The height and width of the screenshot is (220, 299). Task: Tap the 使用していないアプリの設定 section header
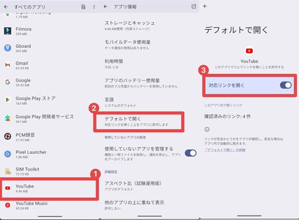pos(125,137)
